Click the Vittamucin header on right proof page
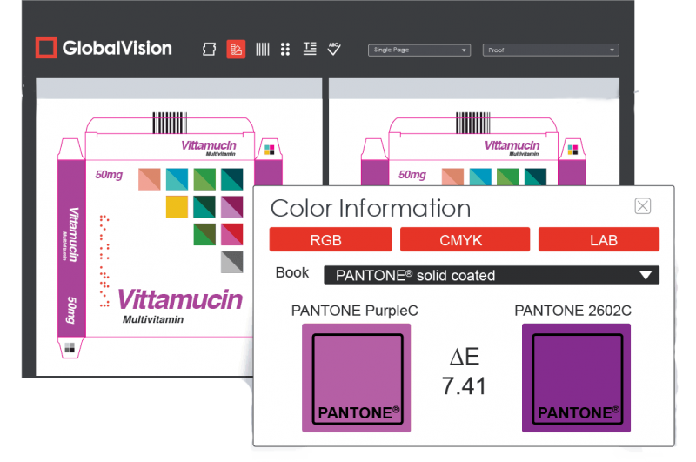 coord(511,145)
